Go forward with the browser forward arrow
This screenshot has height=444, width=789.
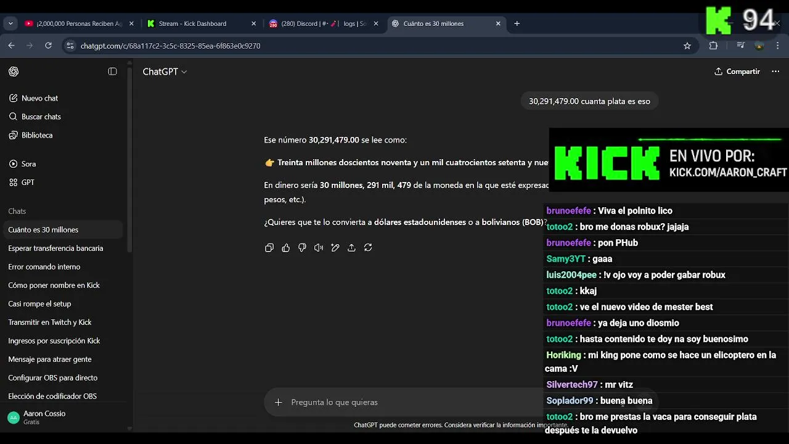point(30,46)
